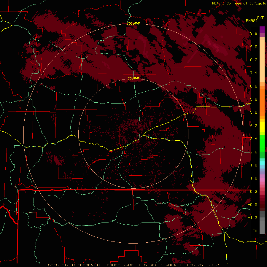
Task: Click the 9.8 scale value
Action: click(254, 33)
